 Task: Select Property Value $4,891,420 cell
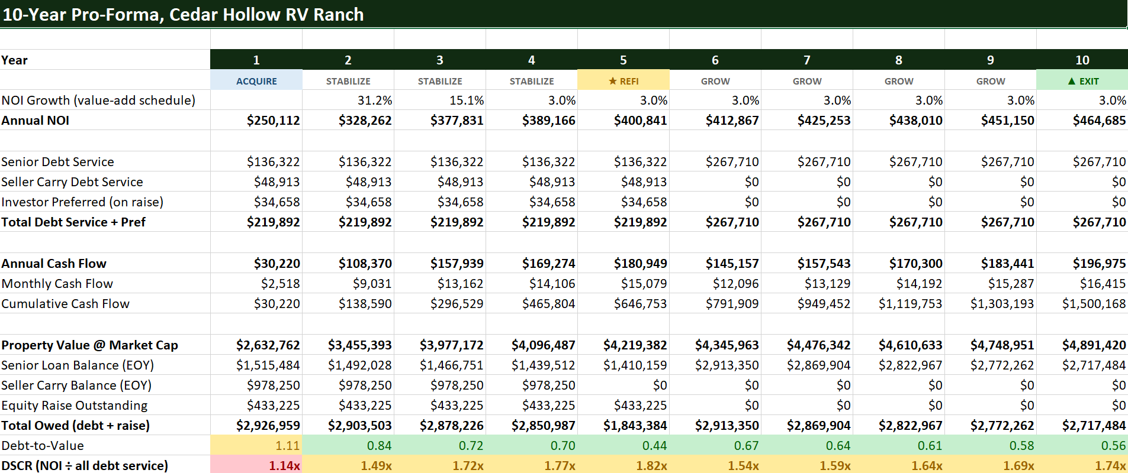point(1082,345)
